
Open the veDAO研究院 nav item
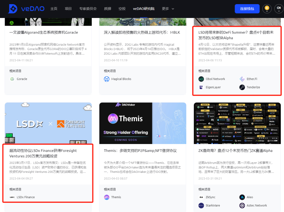pos(144,9)
